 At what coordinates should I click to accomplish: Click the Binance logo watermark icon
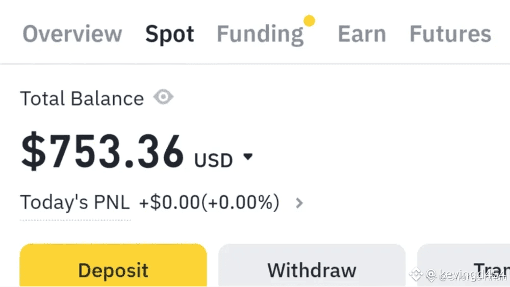pyautogui.click(x=416, y=275)
